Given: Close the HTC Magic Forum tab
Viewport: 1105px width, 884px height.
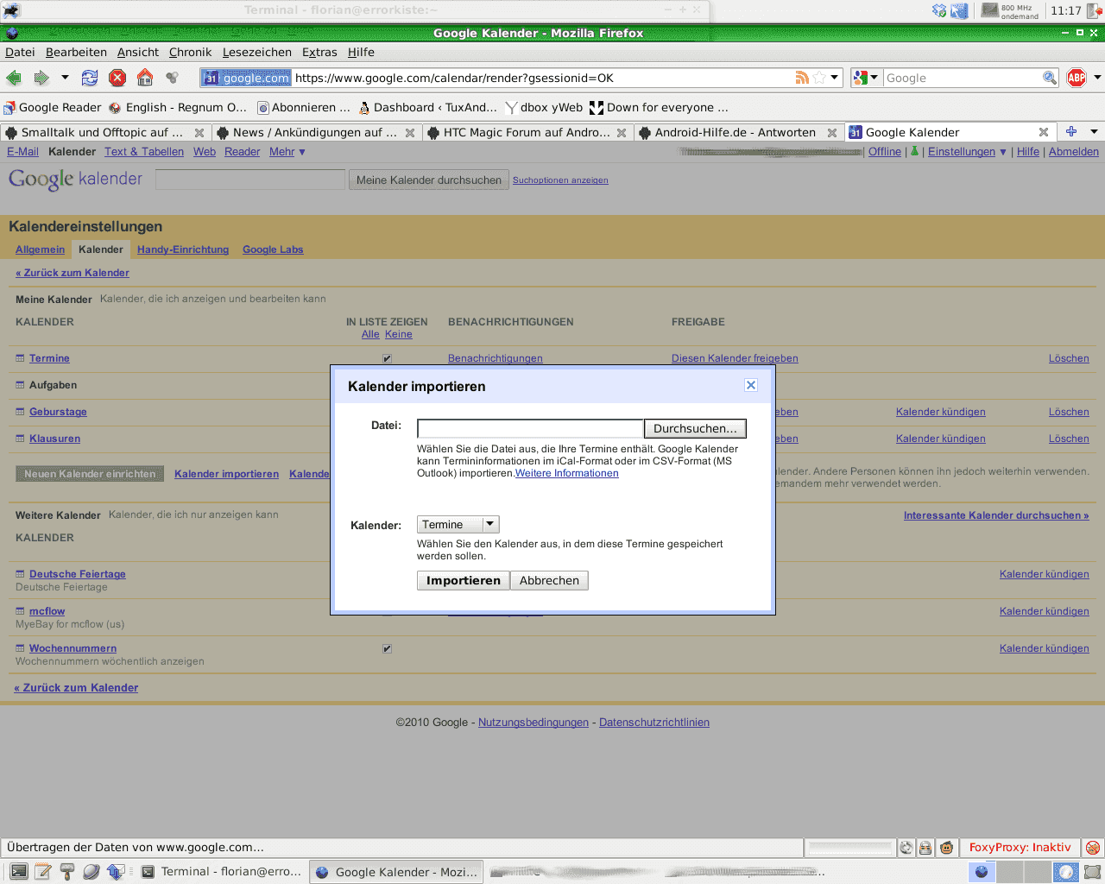Looking at the screenshot, I should click(622, 133).
